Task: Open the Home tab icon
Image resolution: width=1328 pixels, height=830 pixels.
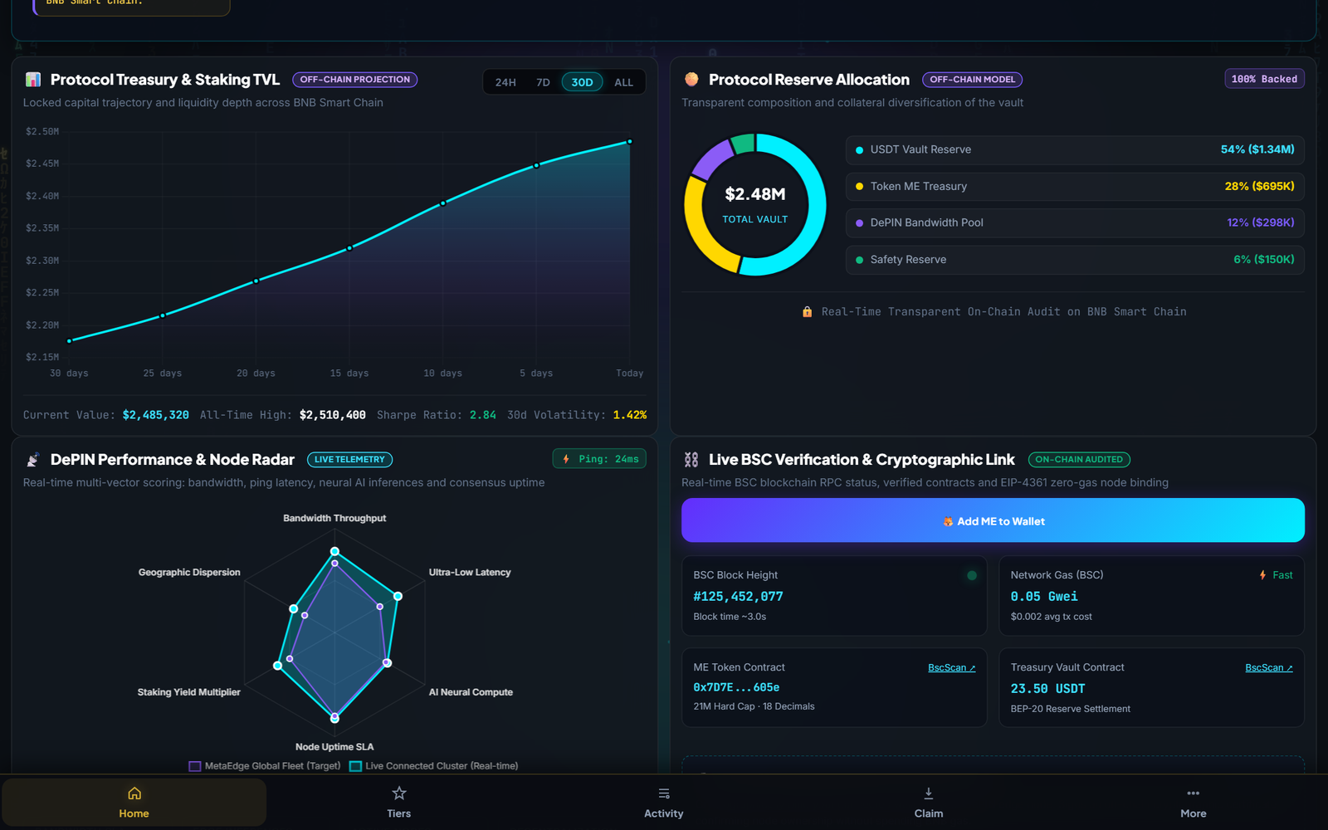Action: point(134,793)
